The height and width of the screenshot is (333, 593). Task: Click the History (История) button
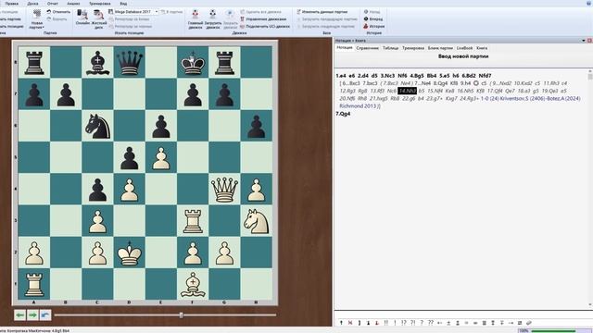pos(374,27)
